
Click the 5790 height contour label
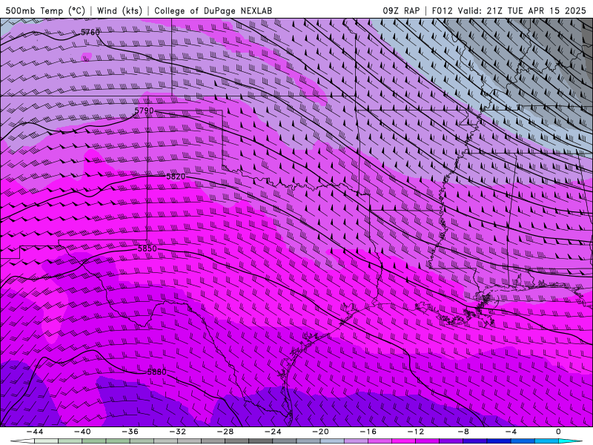[x=144, y=111]
